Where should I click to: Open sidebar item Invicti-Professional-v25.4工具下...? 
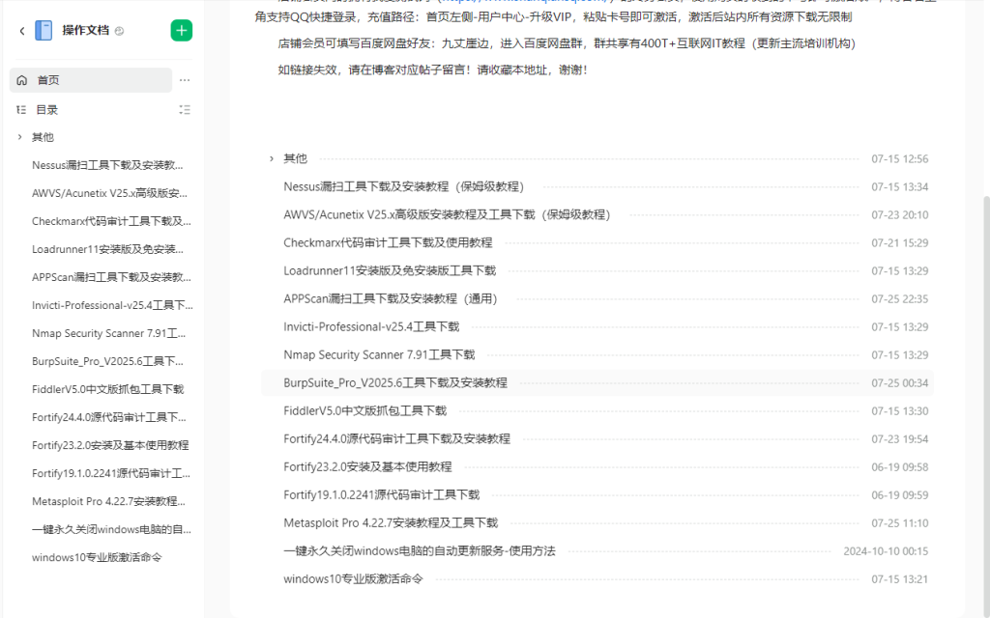tap(112, 305)
